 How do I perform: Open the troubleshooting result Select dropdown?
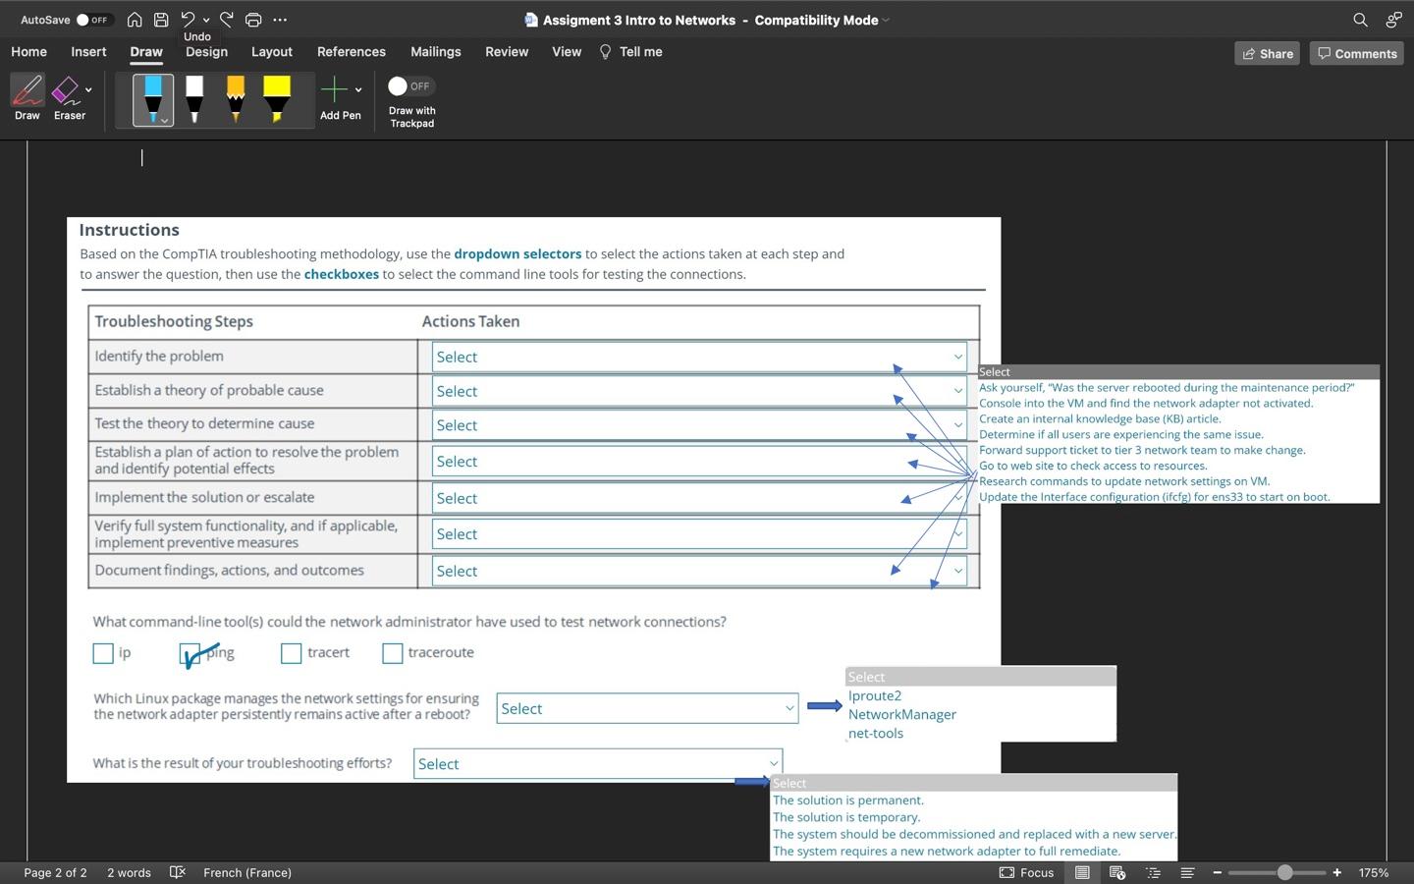pyautogui.click(x=598, y=764)
